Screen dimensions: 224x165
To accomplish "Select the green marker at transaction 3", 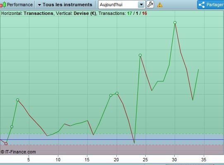I will tap(17, 100).
